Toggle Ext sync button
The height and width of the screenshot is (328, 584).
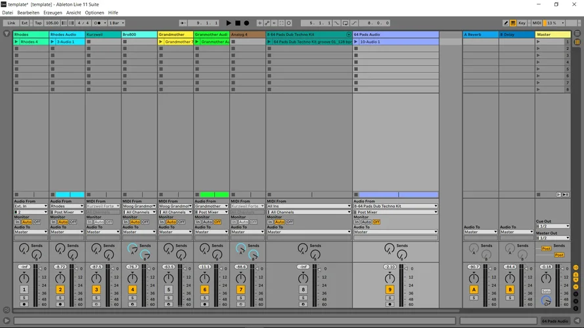click(x=24, y=23)
